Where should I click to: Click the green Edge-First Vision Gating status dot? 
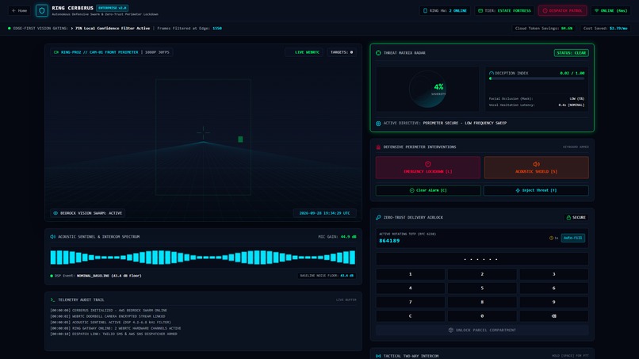click(x=10, y=29)
